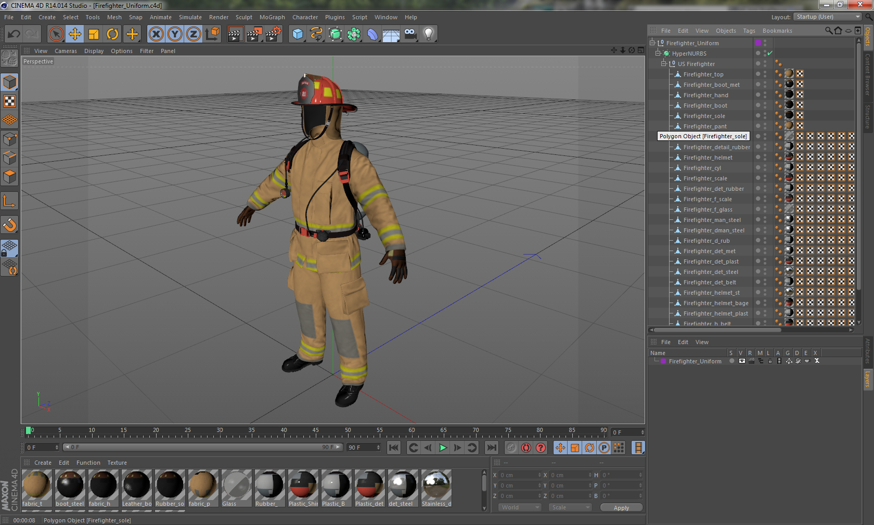
Task: Collapse the Firefighter_Uniform tree node
Action: click(x=652, y=43)
